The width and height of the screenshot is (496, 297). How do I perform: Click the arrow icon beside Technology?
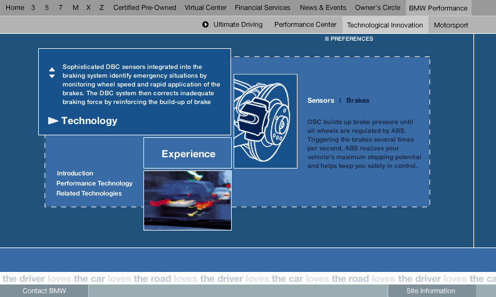click(x=53, y=121)
